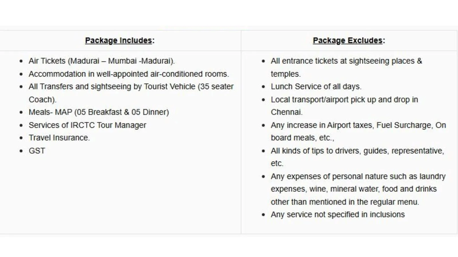
Task: Click the bullet beside Travel Insurance
Action: pos(21,138)
